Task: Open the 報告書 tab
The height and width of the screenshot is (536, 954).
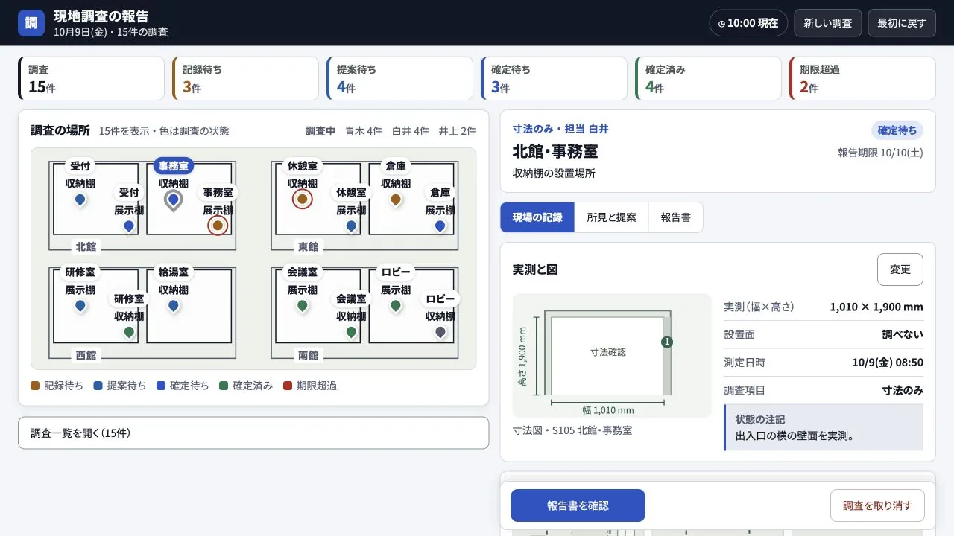Action: [x=675, y=217]
